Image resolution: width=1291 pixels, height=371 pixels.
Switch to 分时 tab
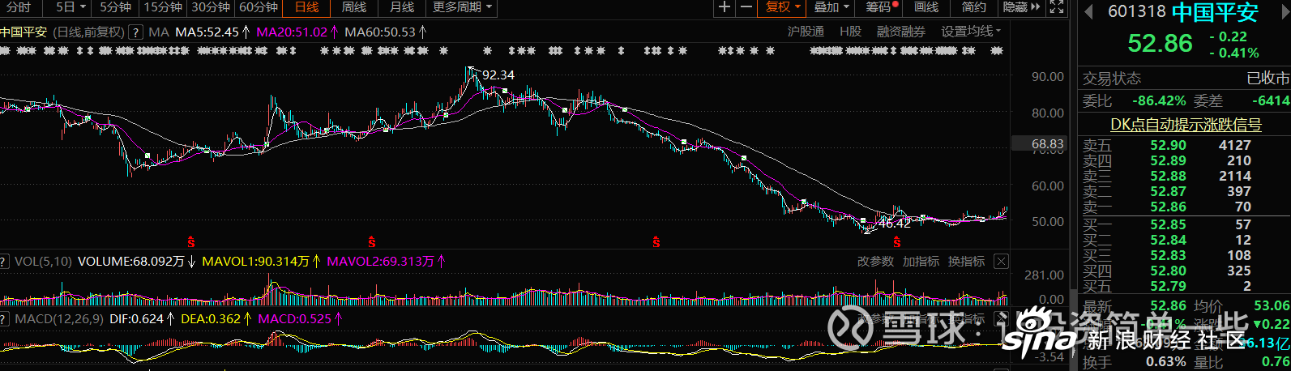click(x=18, y=7)
